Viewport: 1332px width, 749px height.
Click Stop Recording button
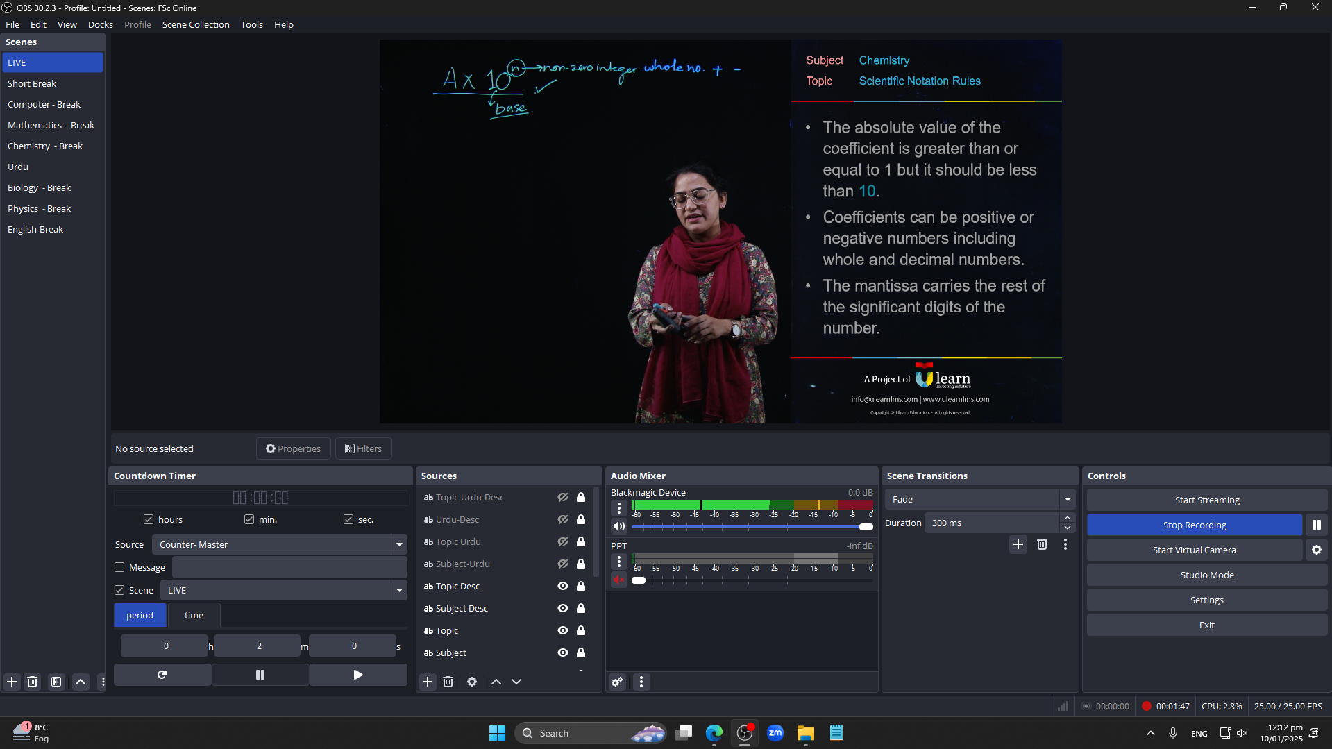click(1195, 525)
